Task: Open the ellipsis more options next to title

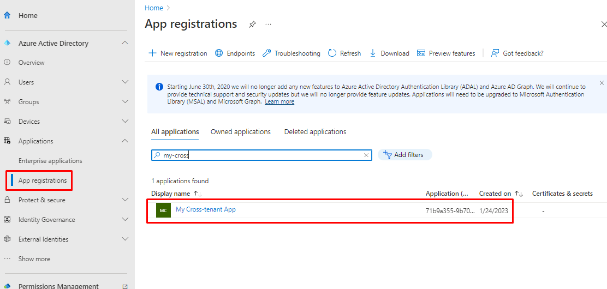Action: coord(268,25)
